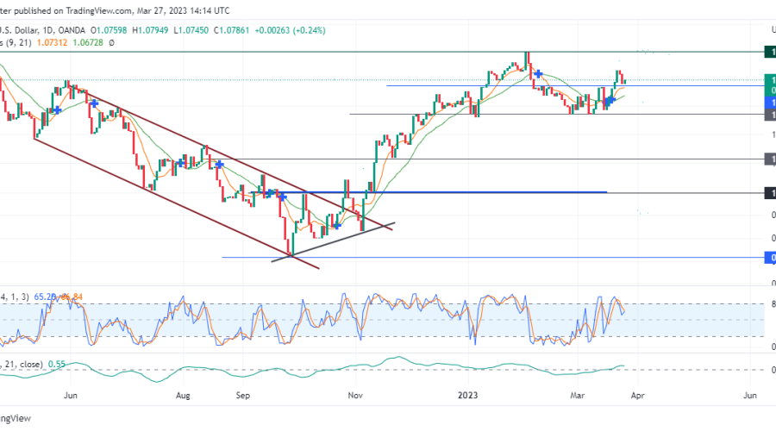Click the dark green top price label
This screenshot has width=776, height=431.
771,52
